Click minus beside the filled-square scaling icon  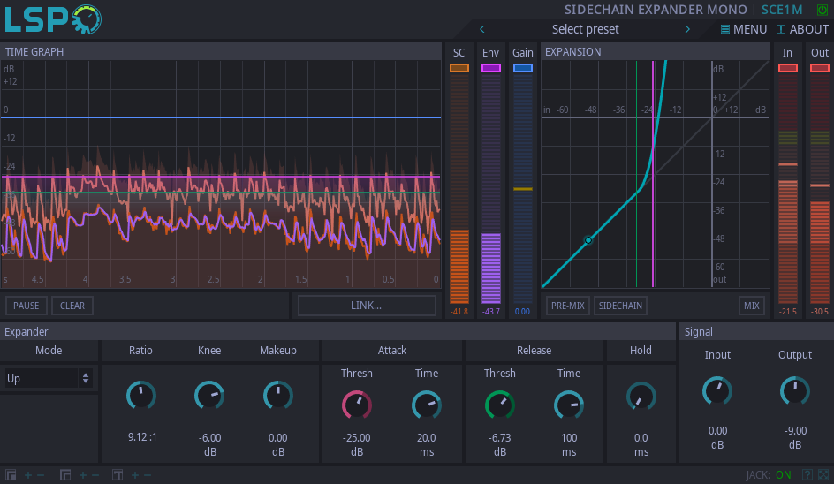tap(41, 475)
